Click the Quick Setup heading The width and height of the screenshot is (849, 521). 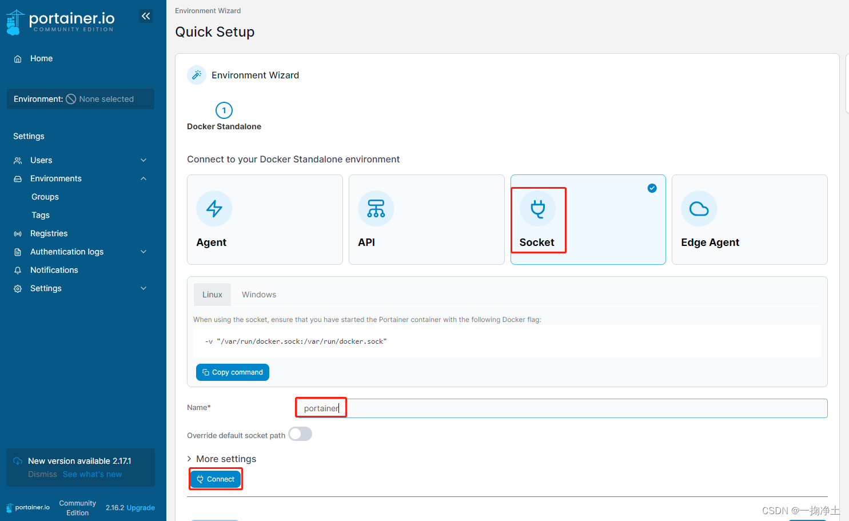point(215,32)
